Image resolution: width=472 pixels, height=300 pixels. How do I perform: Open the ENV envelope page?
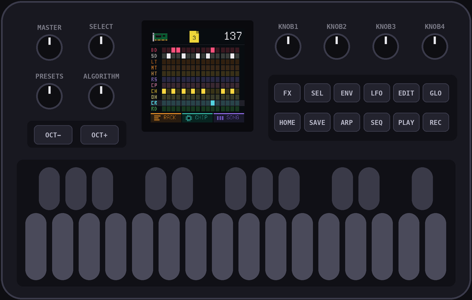pos(347,93)
